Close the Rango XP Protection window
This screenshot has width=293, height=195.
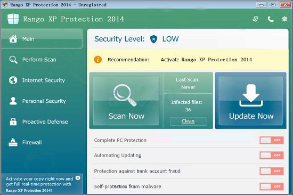point(285,5)
